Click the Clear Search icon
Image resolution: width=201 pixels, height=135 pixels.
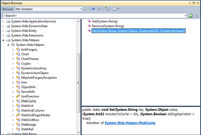coord(196,16)
